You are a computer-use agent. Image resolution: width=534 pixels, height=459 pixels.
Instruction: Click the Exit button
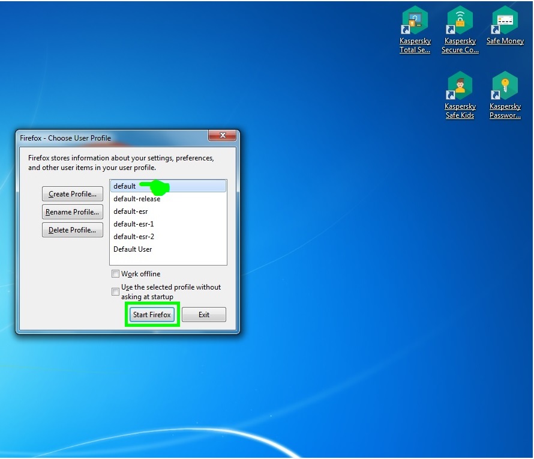(x=204, y=314)
